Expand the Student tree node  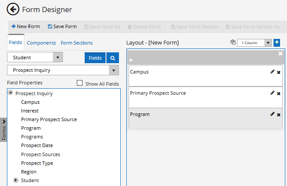click(x=16, y=180)
